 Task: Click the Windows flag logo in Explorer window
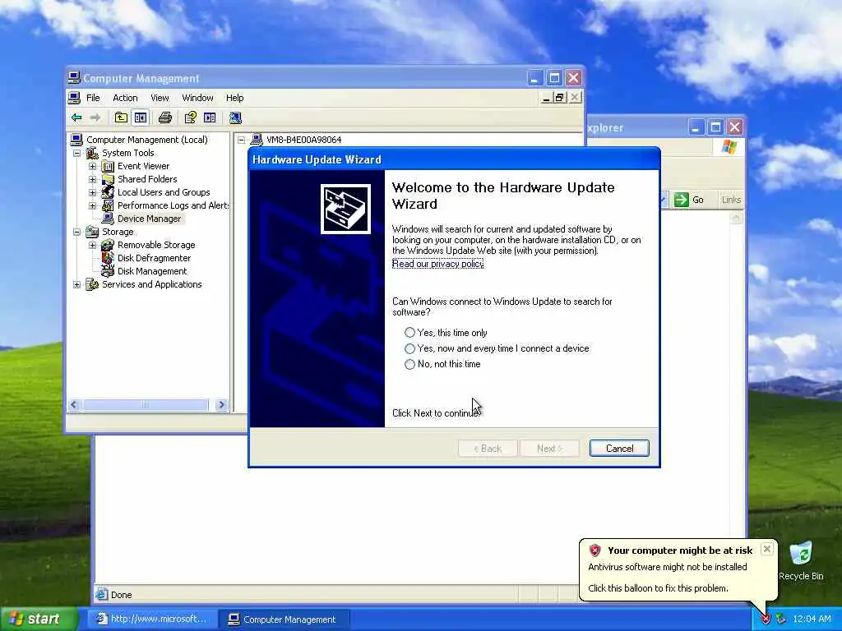(x=729, y=146)
